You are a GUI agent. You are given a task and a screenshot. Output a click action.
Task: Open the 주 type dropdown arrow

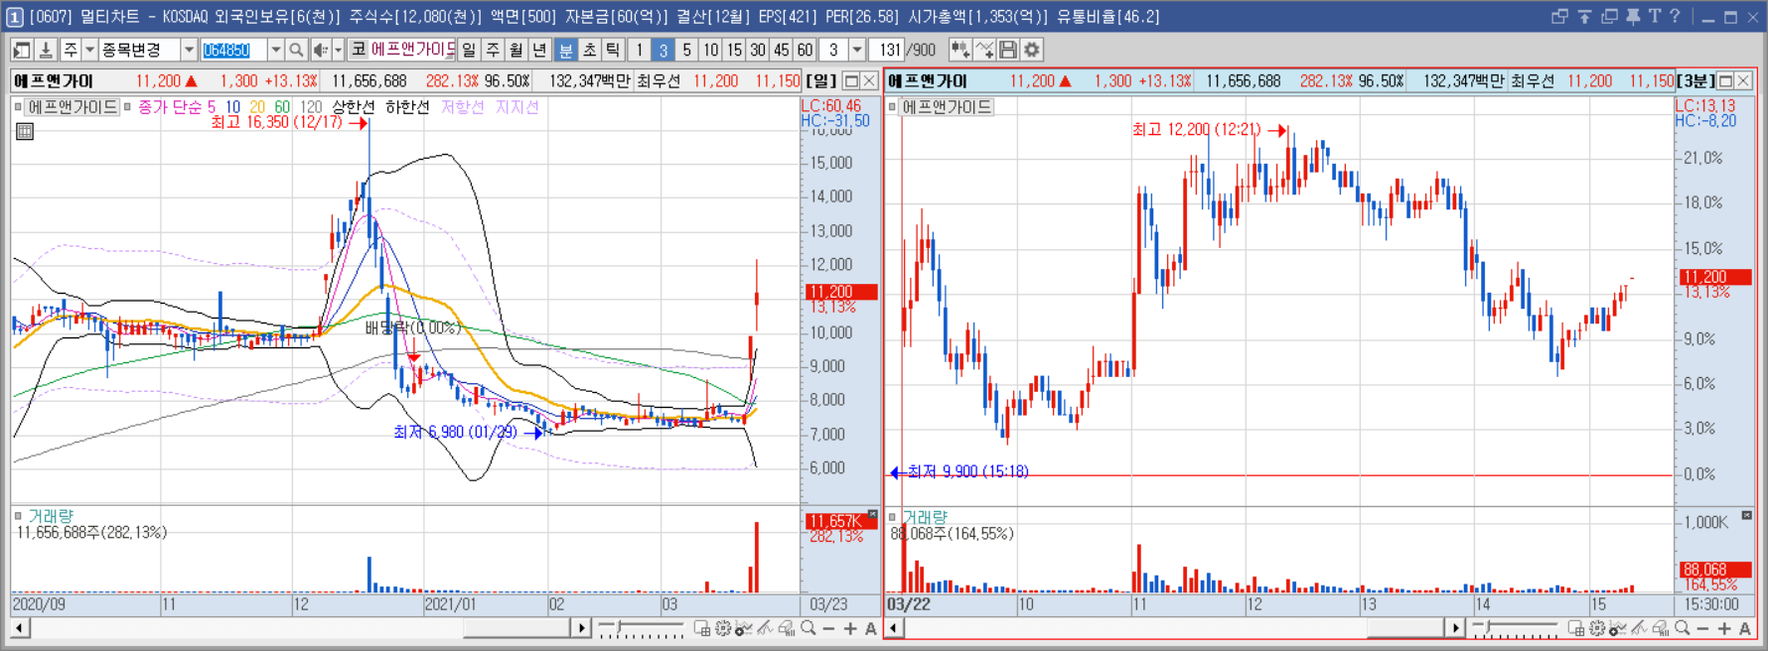(x=89, y=50)
